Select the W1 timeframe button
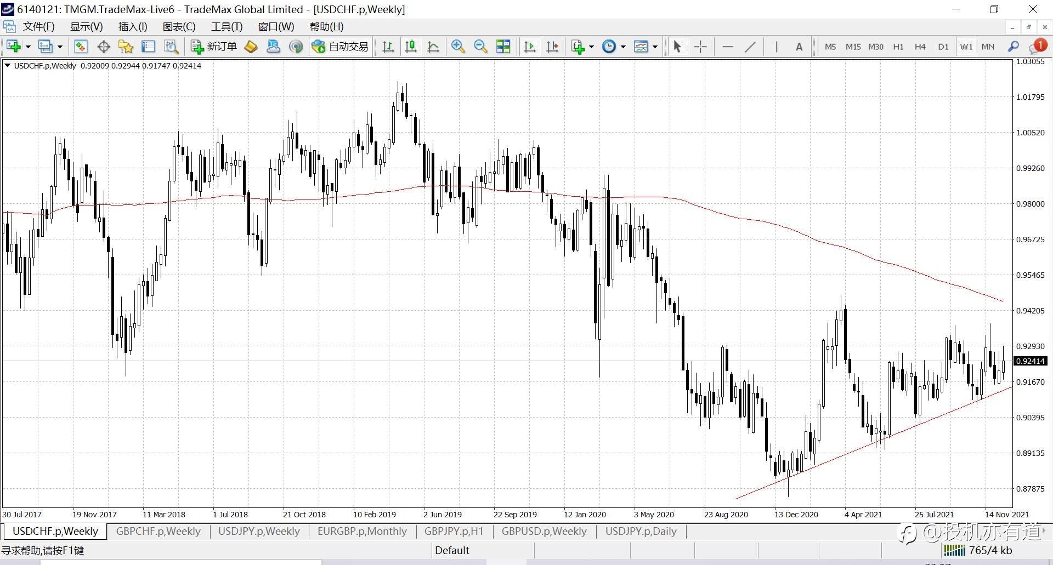 pos(966,47)
